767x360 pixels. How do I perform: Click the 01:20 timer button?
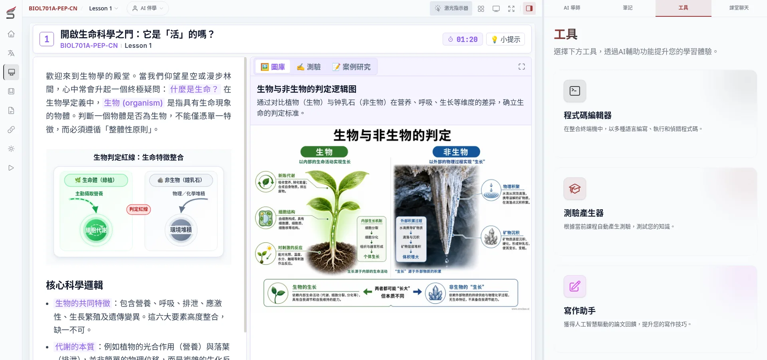[463, 39]
